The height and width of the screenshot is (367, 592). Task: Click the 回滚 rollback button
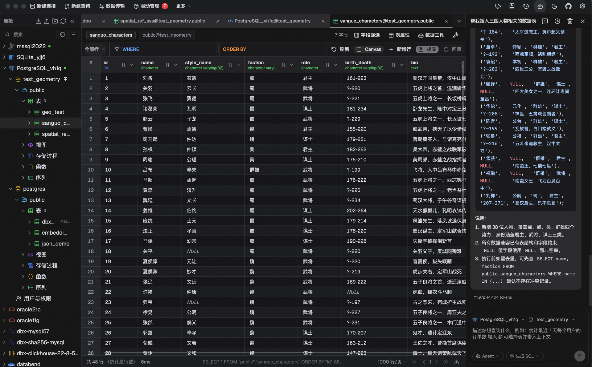pos(452,49)
